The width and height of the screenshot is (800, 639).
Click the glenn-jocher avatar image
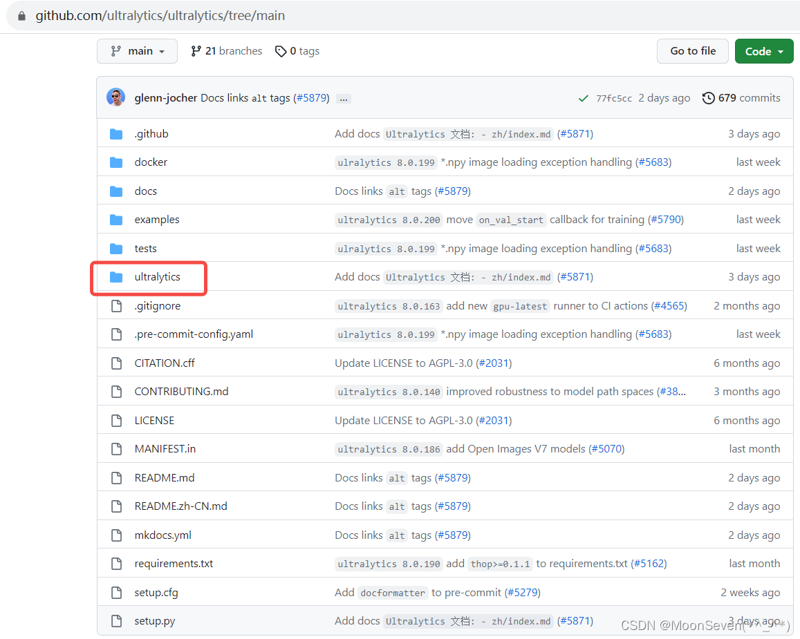(x=115, y=97)
